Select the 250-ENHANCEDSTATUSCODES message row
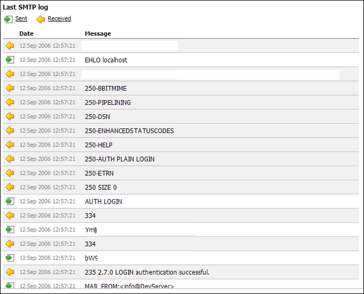 (129, 131)
